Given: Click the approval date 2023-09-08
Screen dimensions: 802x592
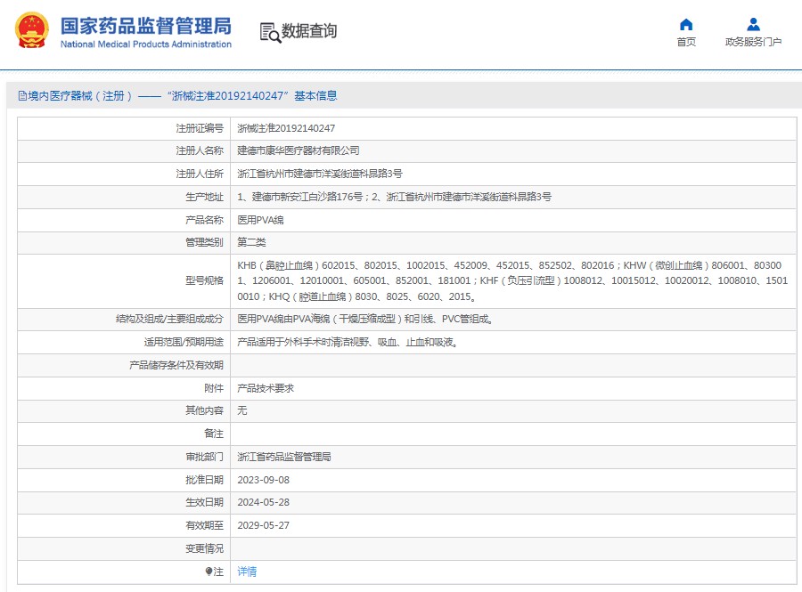Looking at the screenshot, I should pyautogui.click(x=264, y=480).
